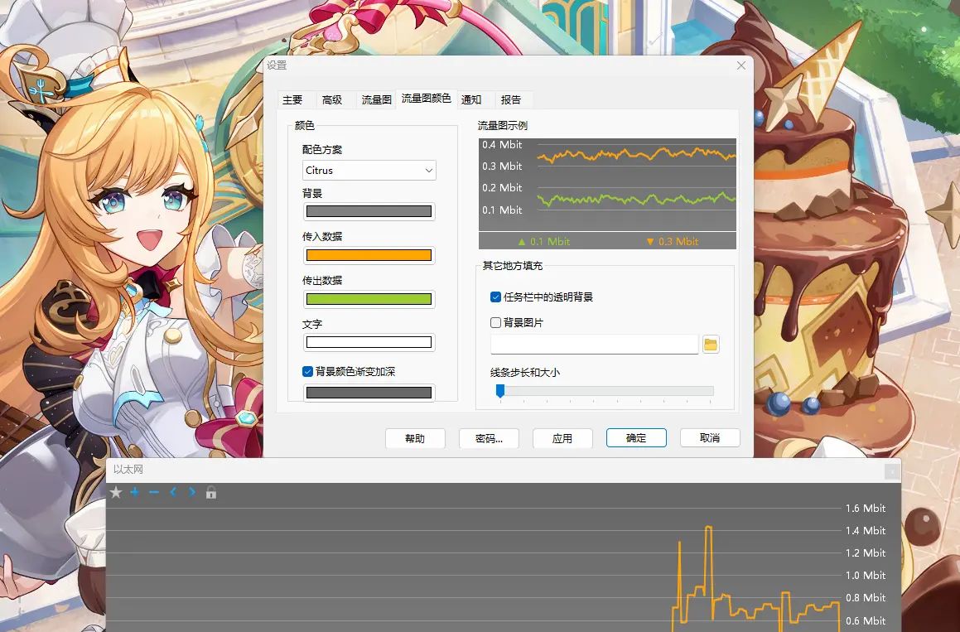Pick the gray 背景 color swatch

pyautogui.click(x=369, y=211)
